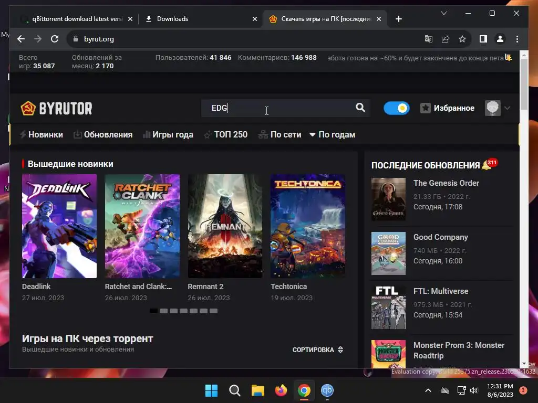Click the Remnant 2 title link
Screen dimensions: 538x403
tap(205, 287)
